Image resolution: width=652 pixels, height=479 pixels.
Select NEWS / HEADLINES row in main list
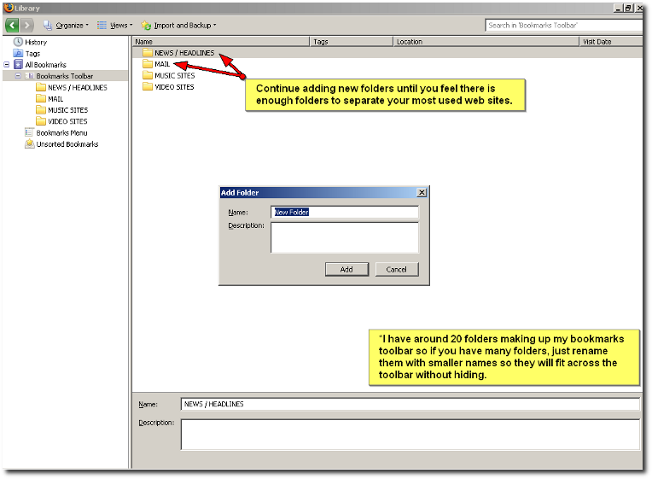[387, 53]
